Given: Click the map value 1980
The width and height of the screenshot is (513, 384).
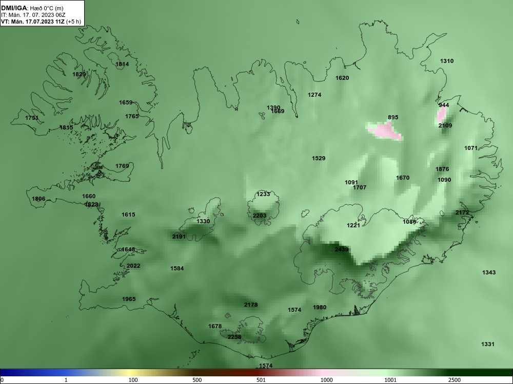Looking at the screenshot, I should click(320, 307).
